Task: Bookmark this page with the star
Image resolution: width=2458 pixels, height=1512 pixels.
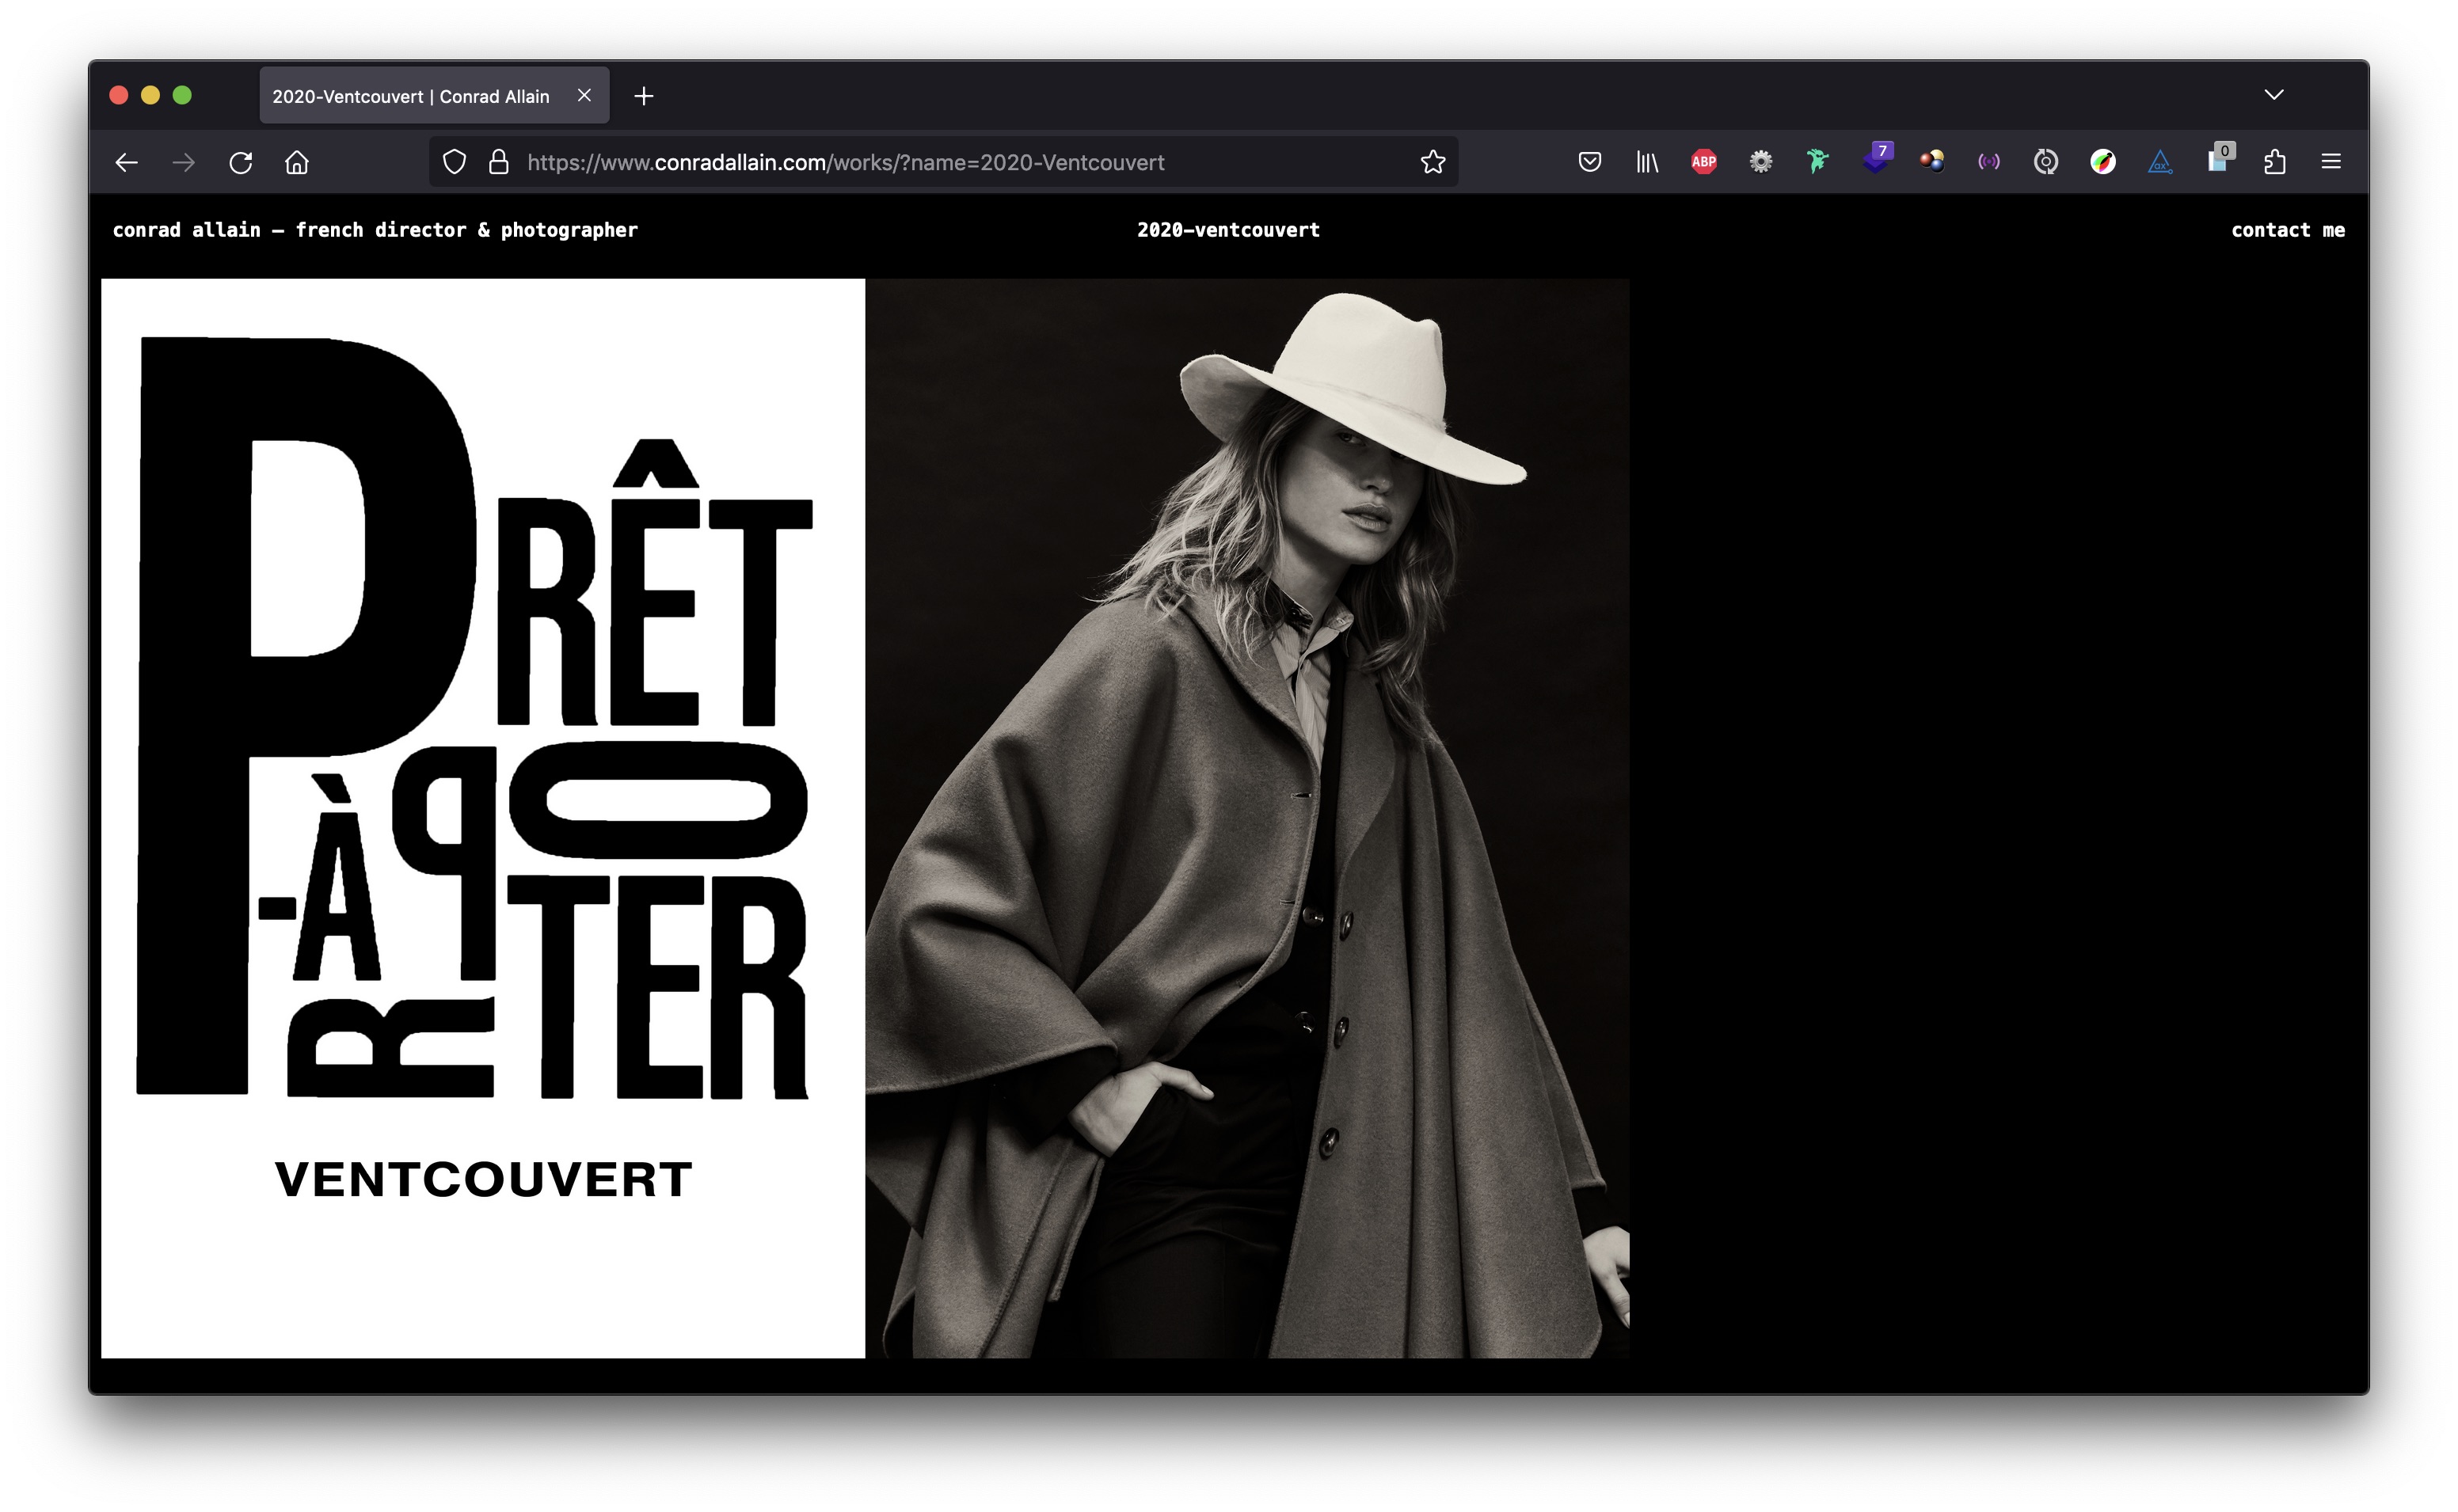Action: [x=1432, y=162]
